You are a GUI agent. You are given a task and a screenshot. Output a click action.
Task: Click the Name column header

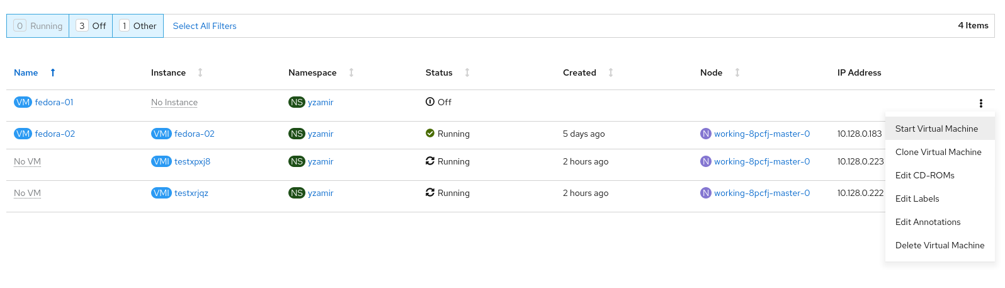26,72
